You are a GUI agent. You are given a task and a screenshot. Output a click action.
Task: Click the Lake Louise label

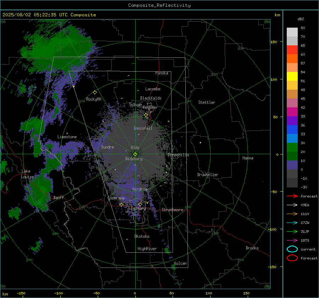point(27,174)
